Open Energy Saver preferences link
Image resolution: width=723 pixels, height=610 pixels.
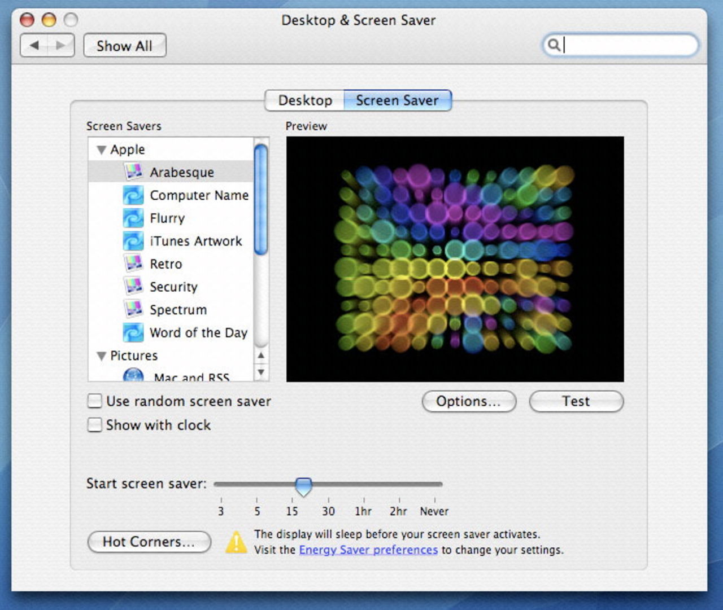[x=368, y=550]
